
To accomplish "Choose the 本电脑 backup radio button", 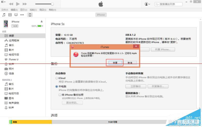I will 57,86.
